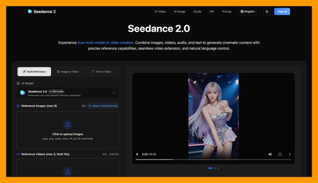The width and height of the screenshot is (318, 183).
Task: Click the Reference Images picture icon
Action: (x=18, y=106)
